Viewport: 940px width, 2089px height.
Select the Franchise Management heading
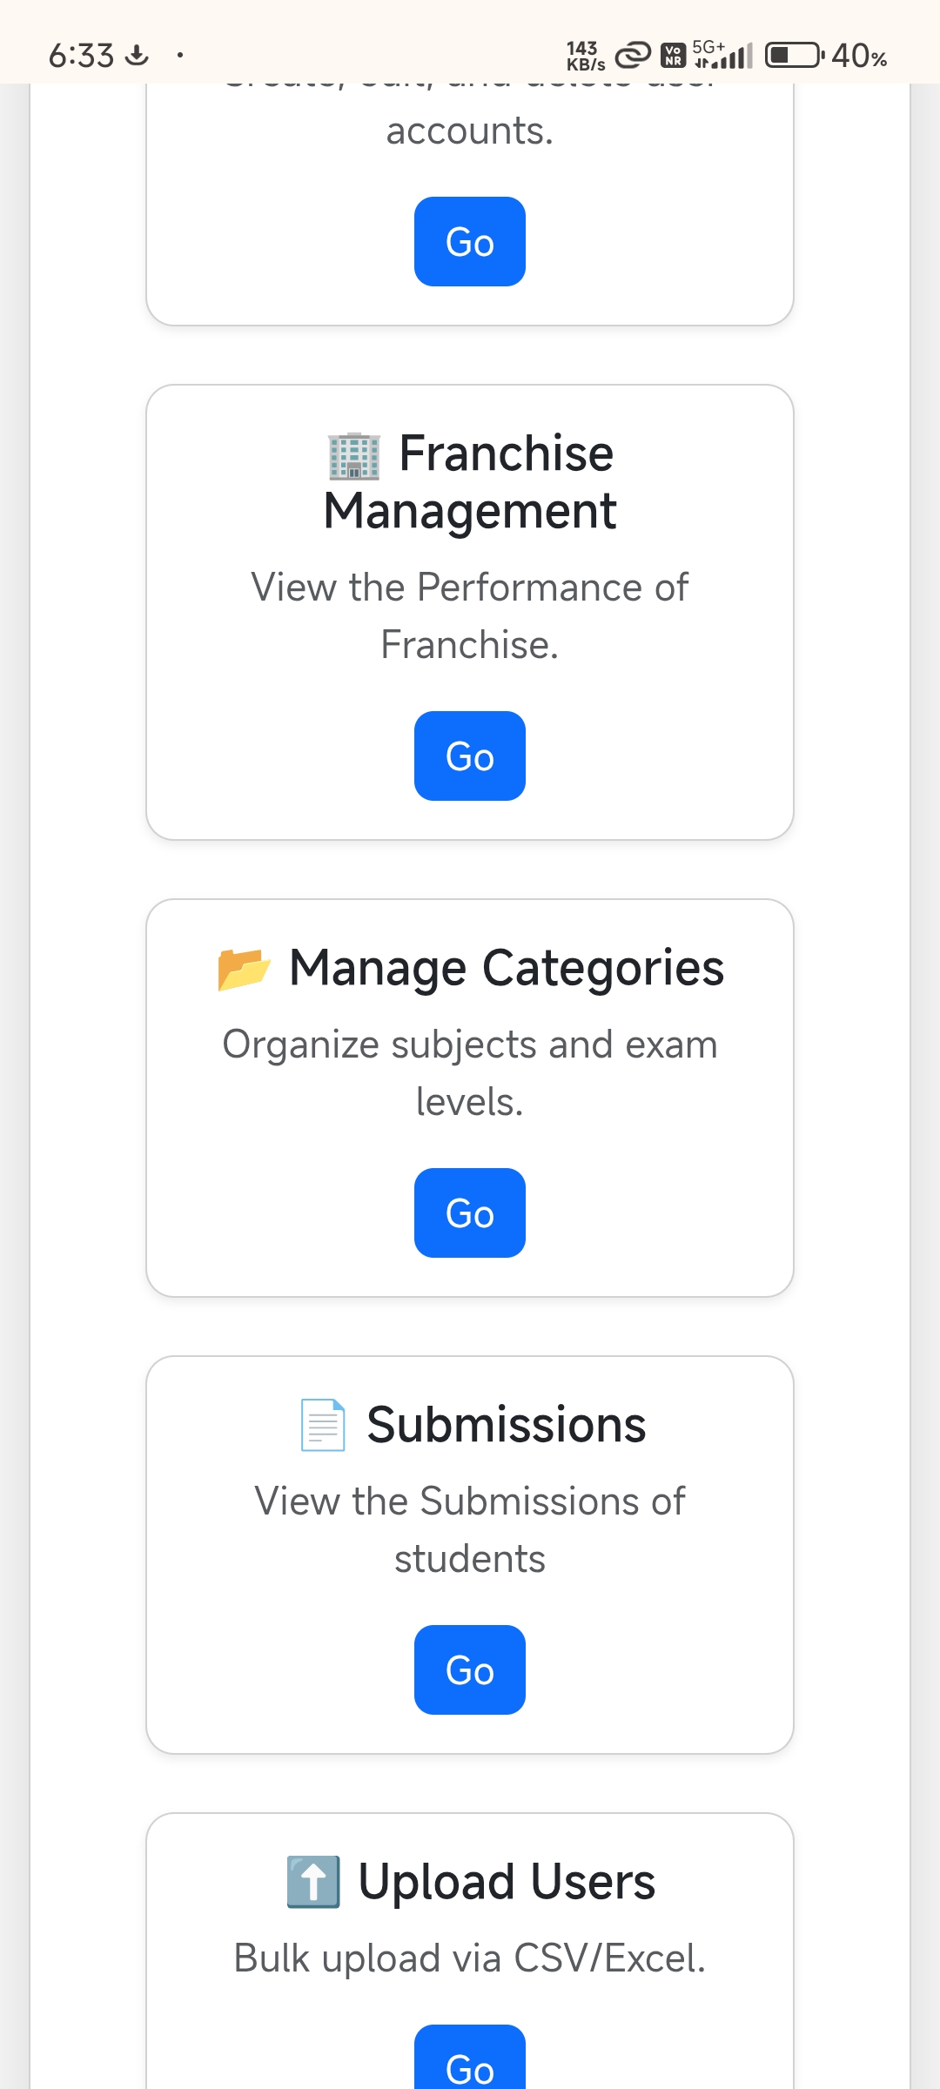coord(470,481)
